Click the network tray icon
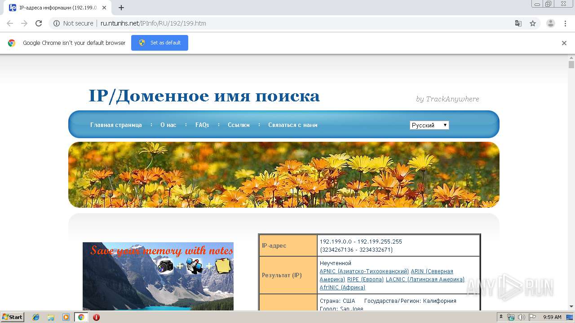Screen dimensions: 575x323 pos(511,317)
